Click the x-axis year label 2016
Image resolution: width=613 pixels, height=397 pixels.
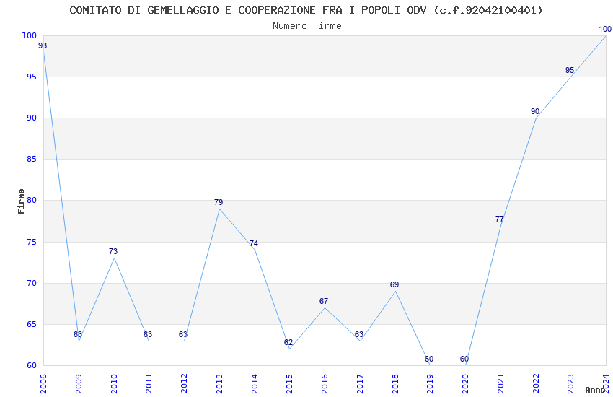tap(325, 383)
